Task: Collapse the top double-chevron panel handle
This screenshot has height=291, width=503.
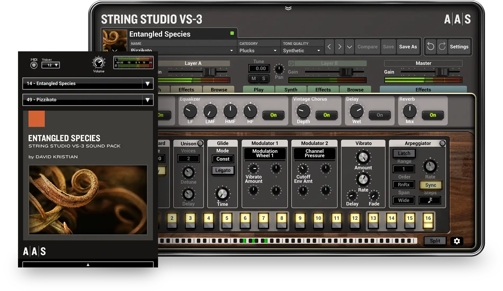Action: tap(288, 8)
